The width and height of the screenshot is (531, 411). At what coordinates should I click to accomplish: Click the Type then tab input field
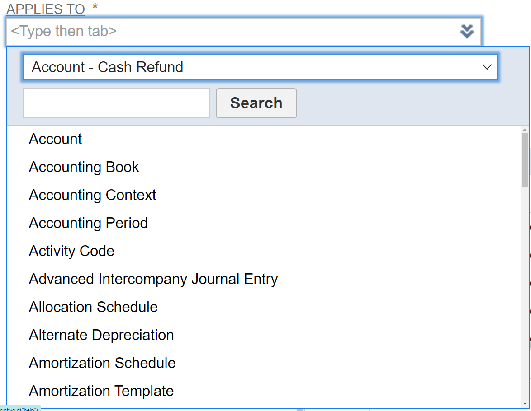pos(231,31)
